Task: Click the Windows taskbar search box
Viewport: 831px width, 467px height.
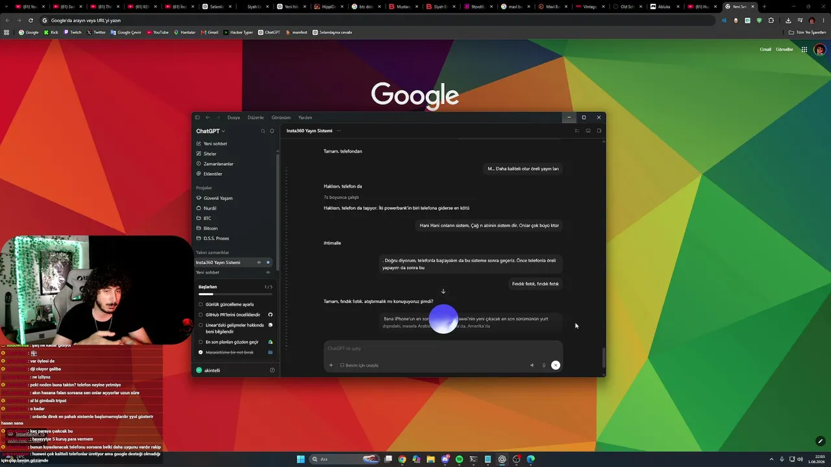Action: point(345,459)
